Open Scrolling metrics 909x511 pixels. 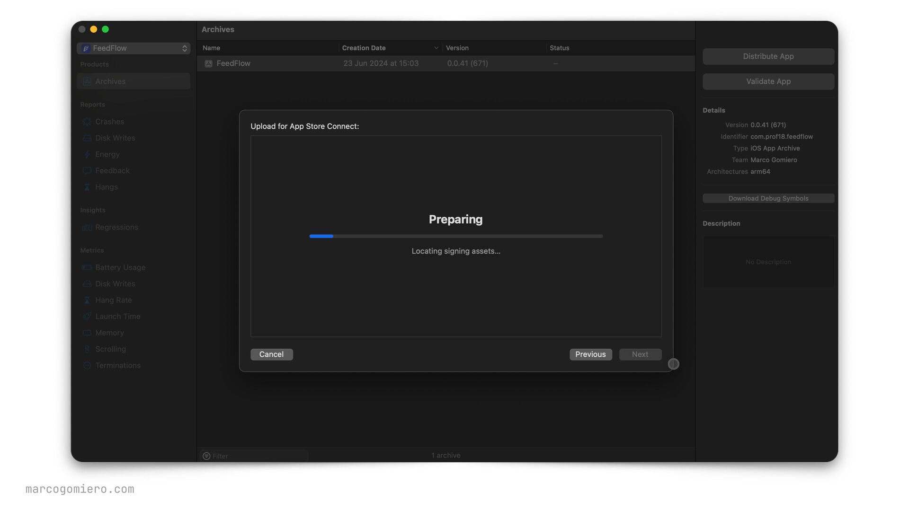click(x=110, y=349)
